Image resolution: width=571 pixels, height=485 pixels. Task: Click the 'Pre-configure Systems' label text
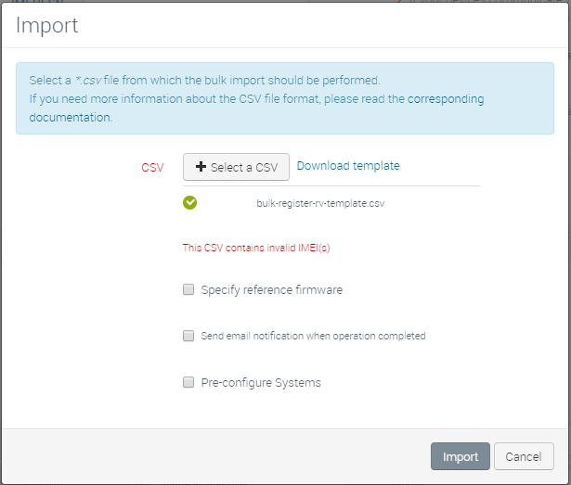[261, 382]
